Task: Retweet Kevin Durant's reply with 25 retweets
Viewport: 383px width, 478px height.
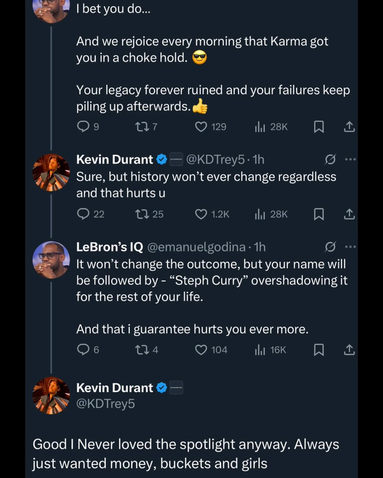Action: coord(140,214)
